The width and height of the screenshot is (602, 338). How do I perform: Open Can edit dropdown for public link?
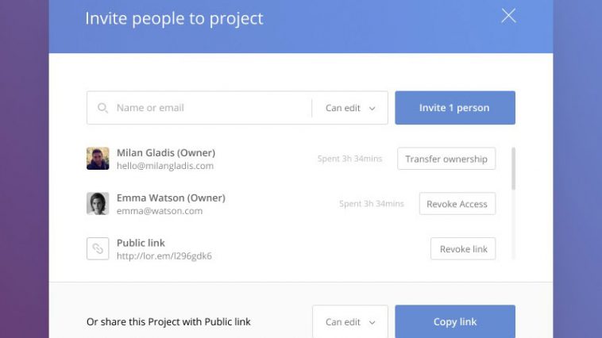tap(350, 322)
